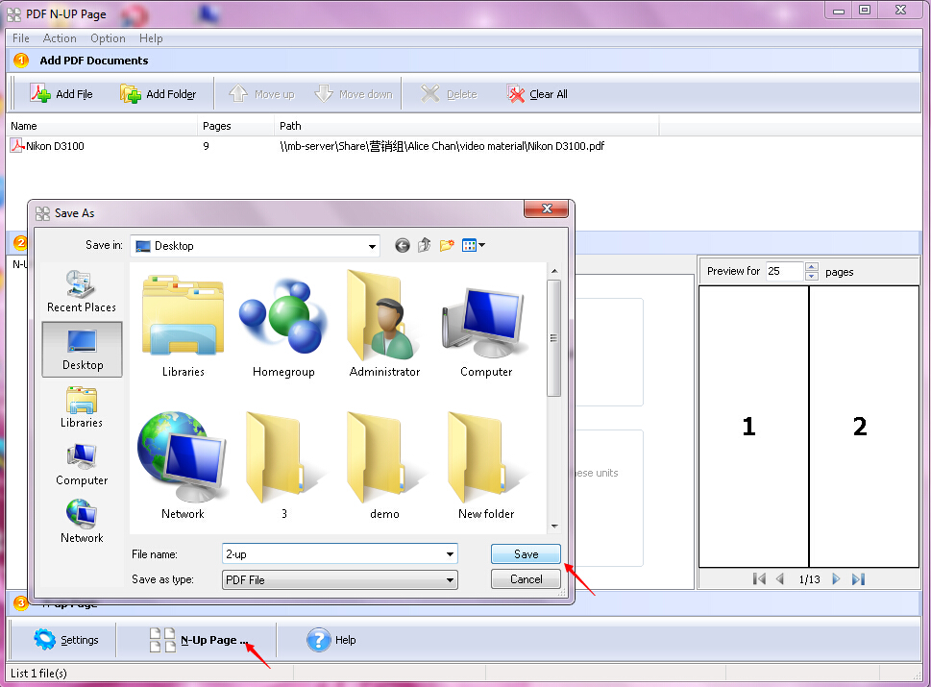
Task: Click the Move down arrow button
Action: [x=354, y=94]
